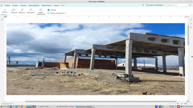The height and width of the screenshot is (108, 193).
Task: Open the Защита tab
Action: (56, 5)
